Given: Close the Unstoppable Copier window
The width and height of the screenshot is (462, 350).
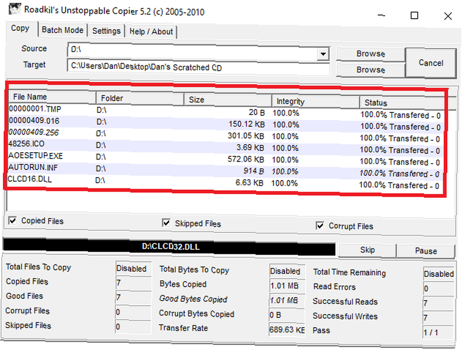Looking at the screenshot, I should (448, 16).
